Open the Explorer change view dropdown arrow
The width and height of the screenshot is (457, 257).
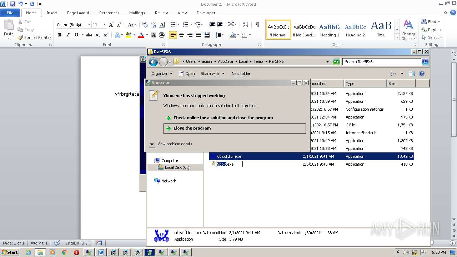tap(402, 74)
